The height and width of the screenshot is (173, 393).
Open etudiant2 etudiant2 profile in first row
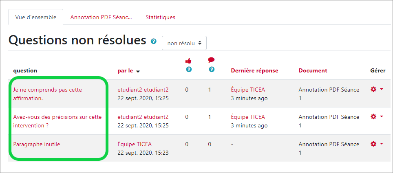(143, 90)
